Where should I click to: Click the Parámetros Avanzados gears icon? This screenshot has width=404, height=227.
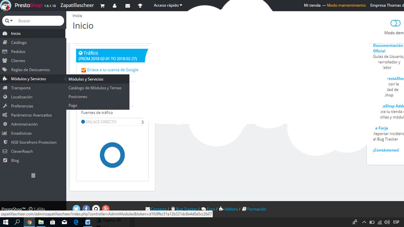[5, 115]
